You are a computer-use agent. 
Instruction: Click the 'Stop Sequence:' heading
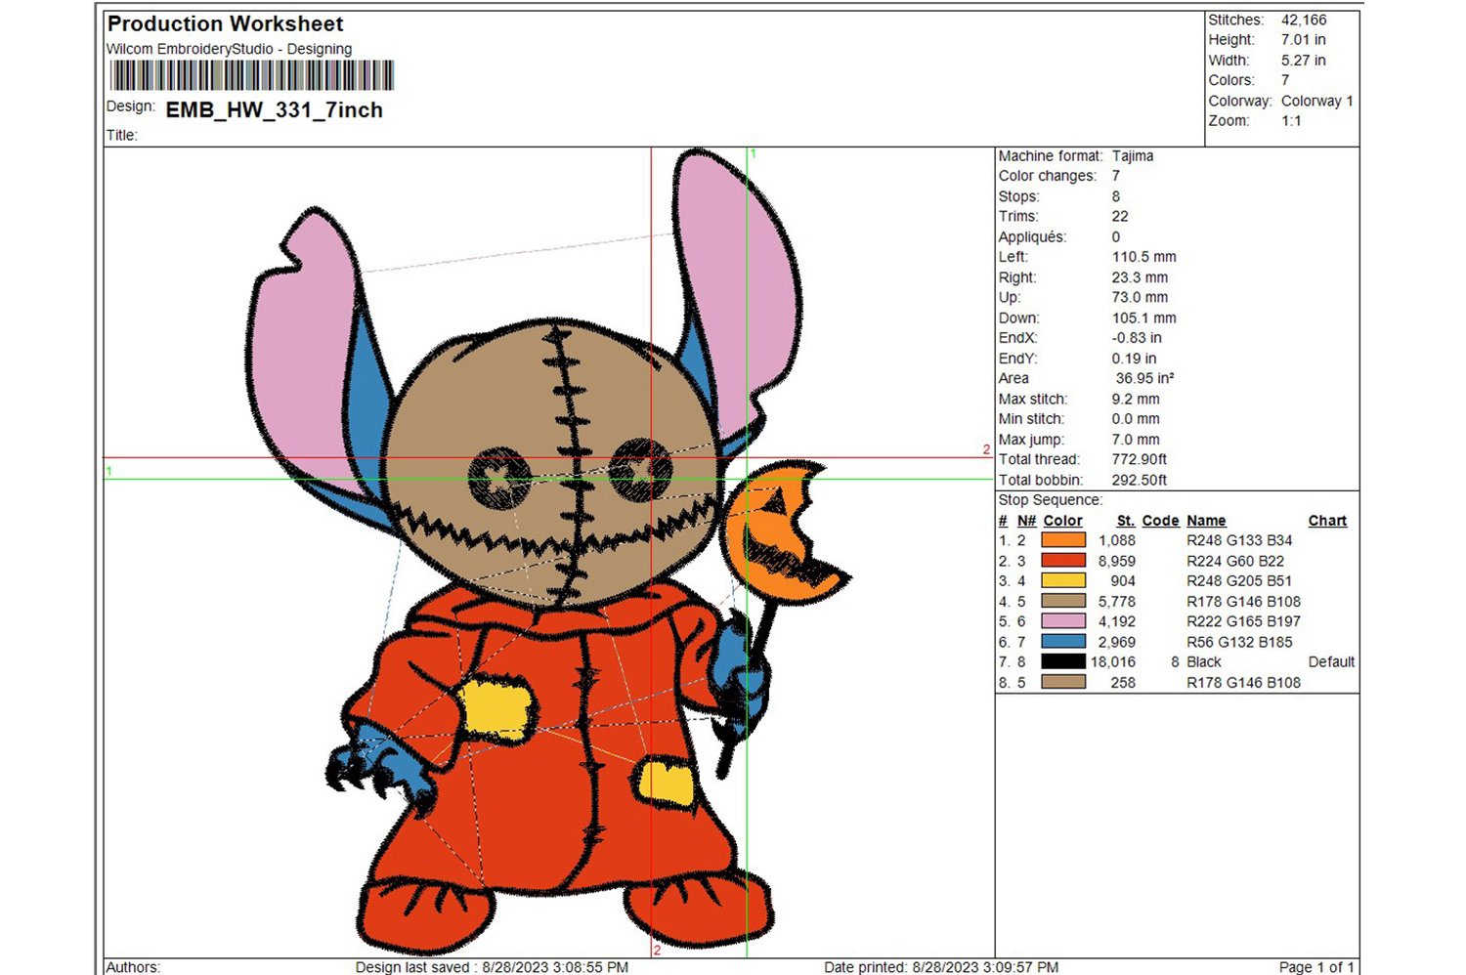(x=1051, y=500)
